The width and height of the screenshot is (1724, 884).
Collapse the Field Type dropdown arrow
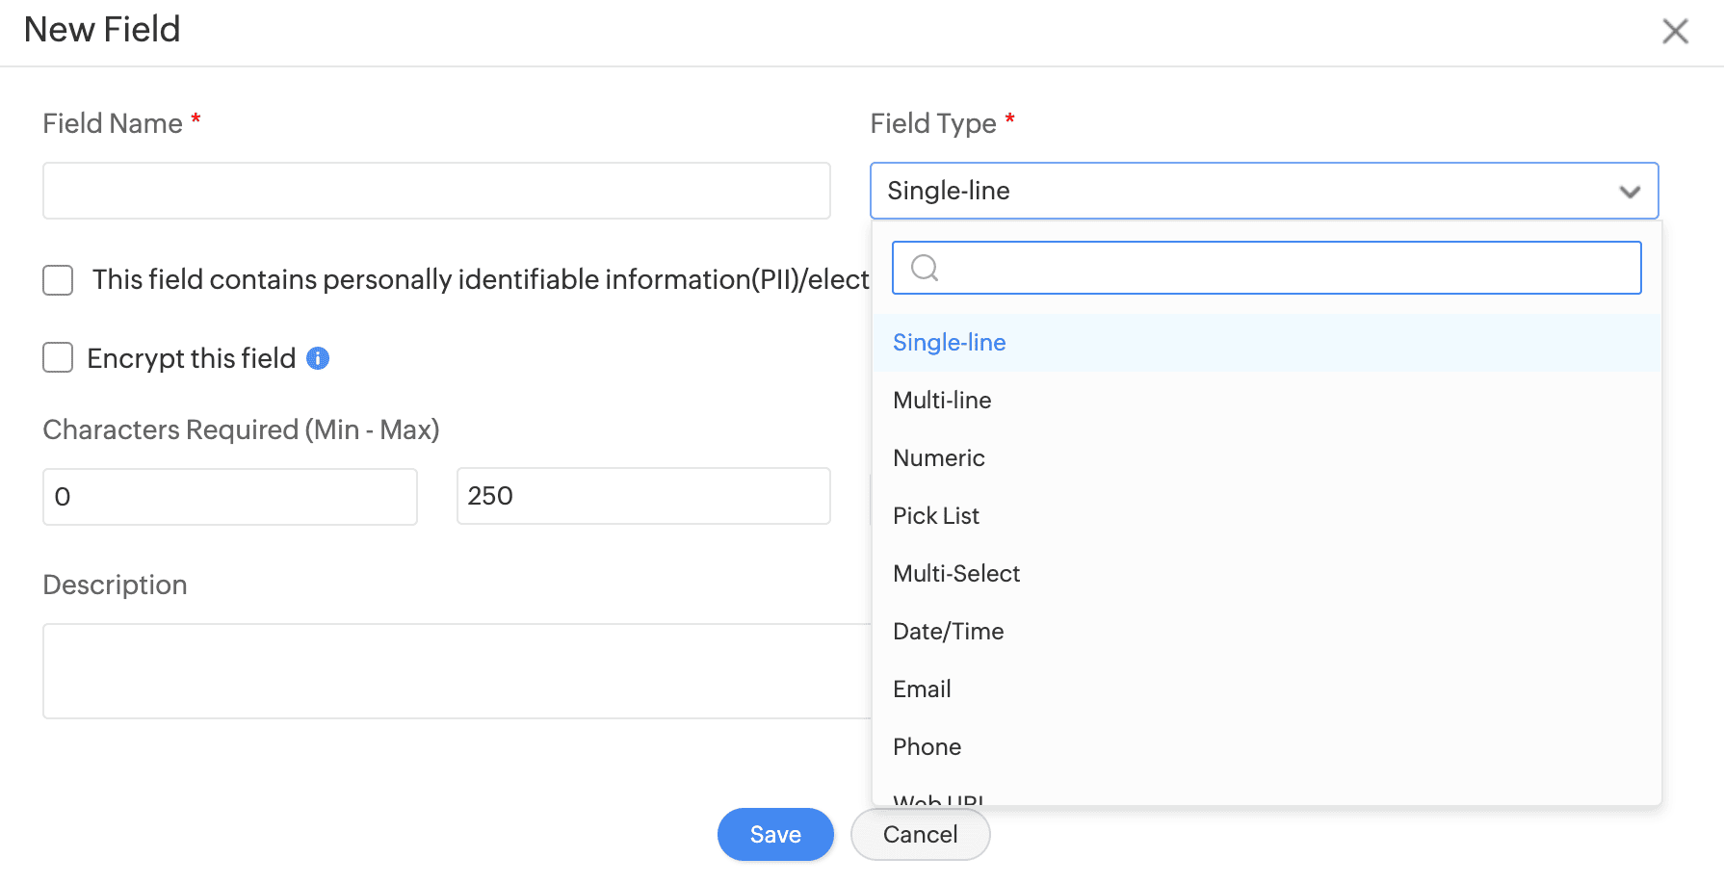tap(1630, 192)
